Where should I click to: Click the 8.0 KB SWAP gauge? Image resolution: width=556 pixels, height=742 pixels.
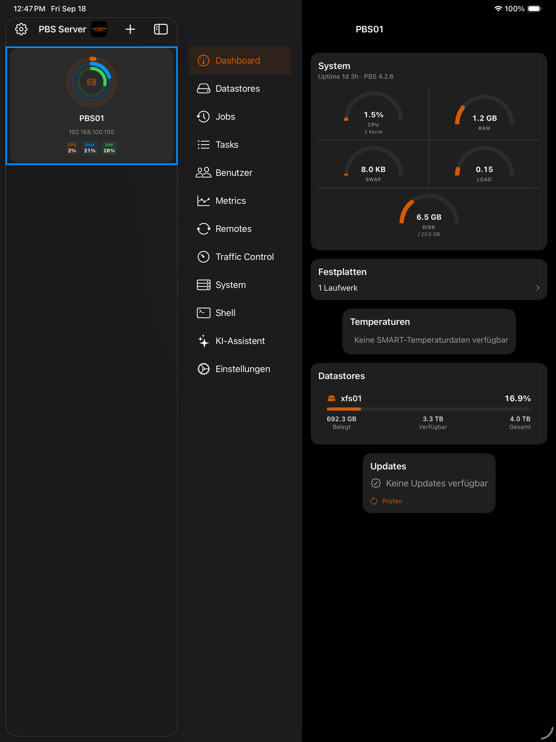tap(373, 164)
